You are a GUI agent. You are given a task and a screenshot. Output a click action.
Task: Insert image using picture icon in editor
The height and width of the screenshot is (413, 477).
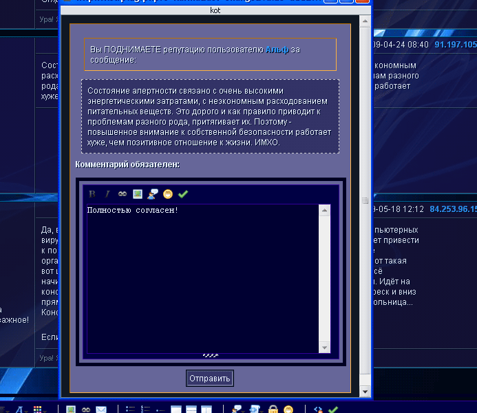click(x=137, y=194)
